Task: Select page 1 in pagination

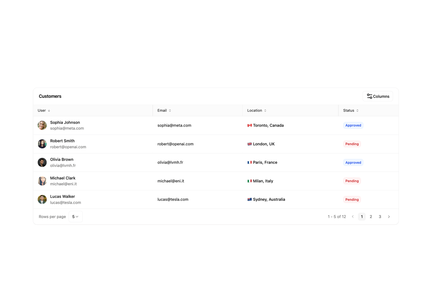Action: click(362, 217)
